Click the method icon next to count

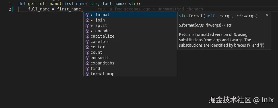click(87, 52)
